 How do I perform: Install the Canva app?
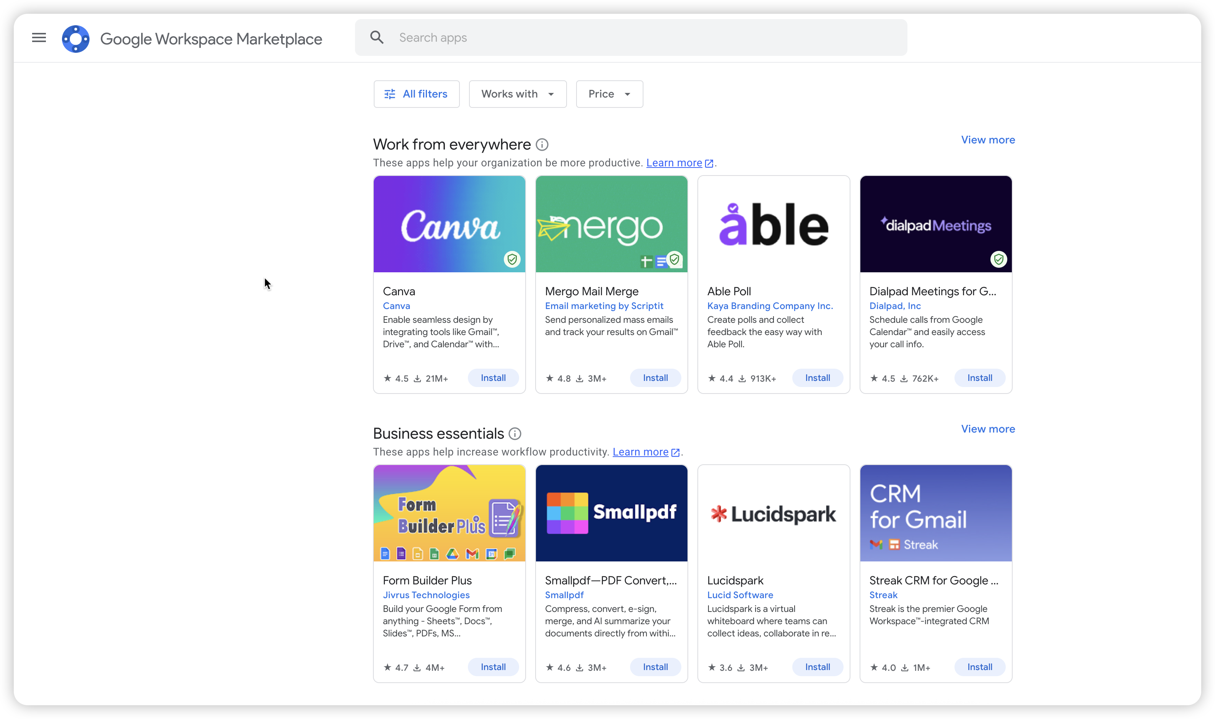click(x=493, y=378)
